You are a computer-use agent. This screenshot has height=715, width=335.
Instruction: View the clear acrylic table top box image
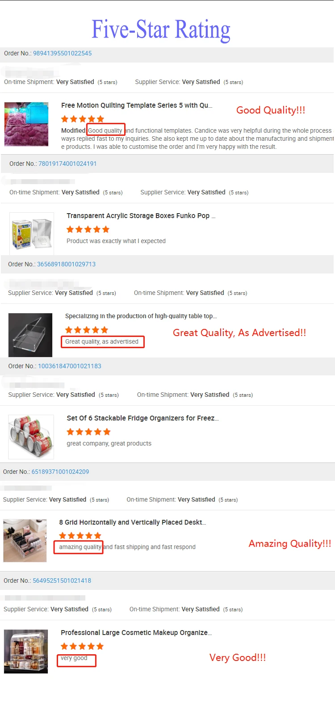(x=30, y=335)
